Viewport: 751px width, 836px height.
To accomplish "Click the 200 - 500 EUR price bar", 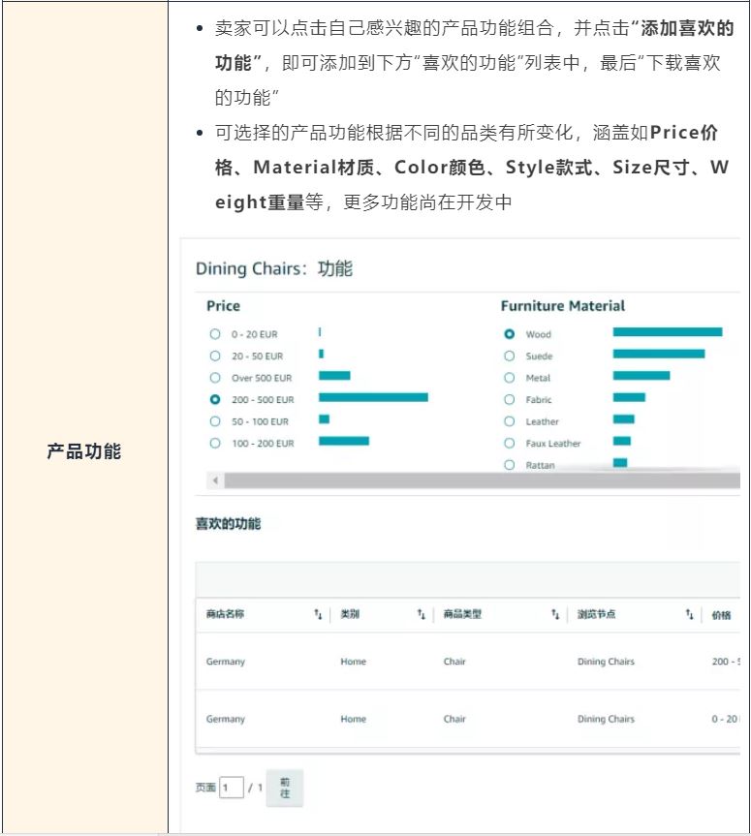I will [373, 397].
